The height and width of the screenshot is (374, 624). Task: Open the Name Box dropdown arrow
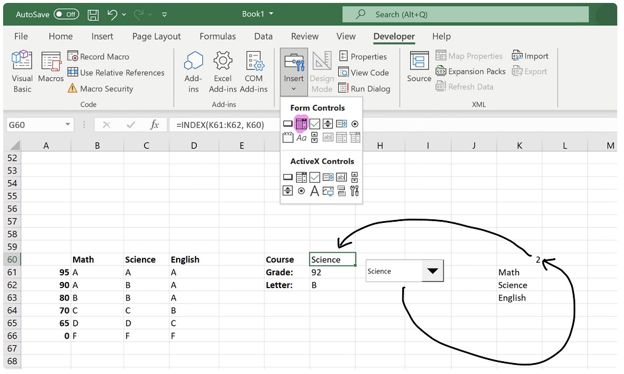pos(68,125)
